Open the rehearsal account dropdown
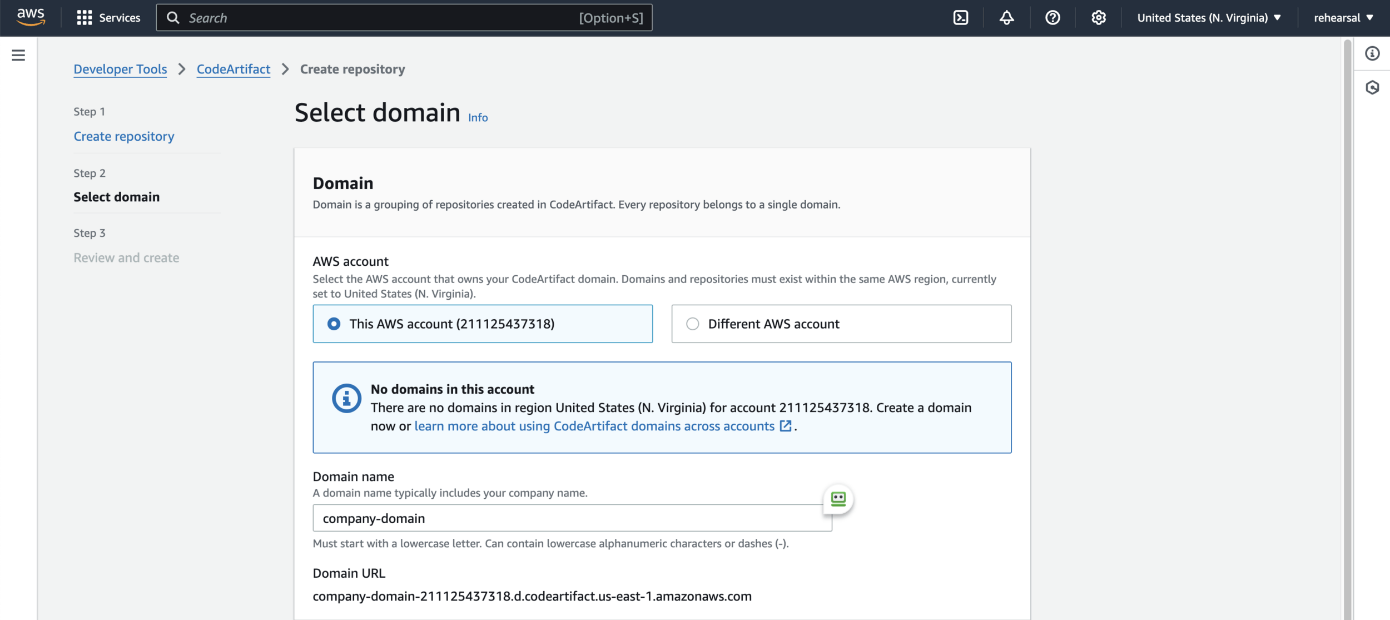This screenshot has width=1390, height=620. click(1343, 18)
